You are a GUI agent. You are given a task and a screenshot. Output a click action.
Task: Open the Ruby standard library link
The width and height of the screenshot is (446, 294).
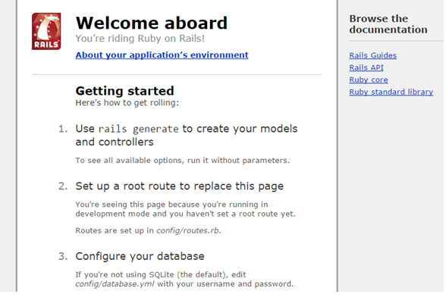coord(391,92)
